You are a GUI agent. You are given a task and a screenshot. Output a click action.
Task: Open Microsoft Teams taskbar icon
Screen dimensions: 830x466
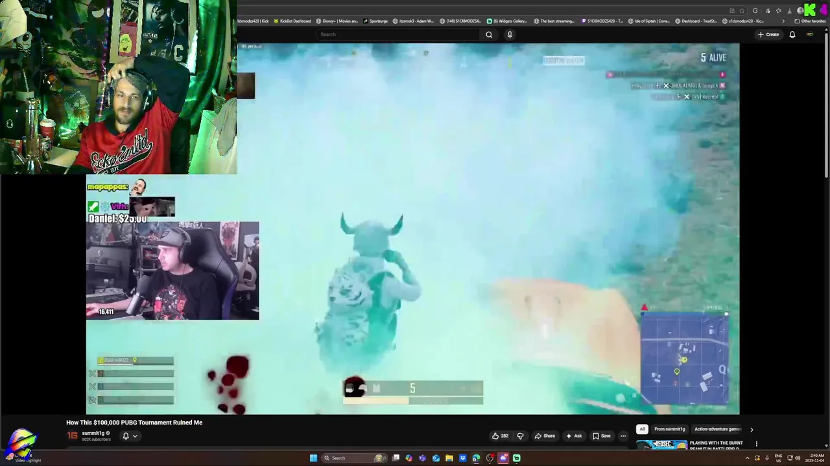pyautogui.click(x=422, y=458)
